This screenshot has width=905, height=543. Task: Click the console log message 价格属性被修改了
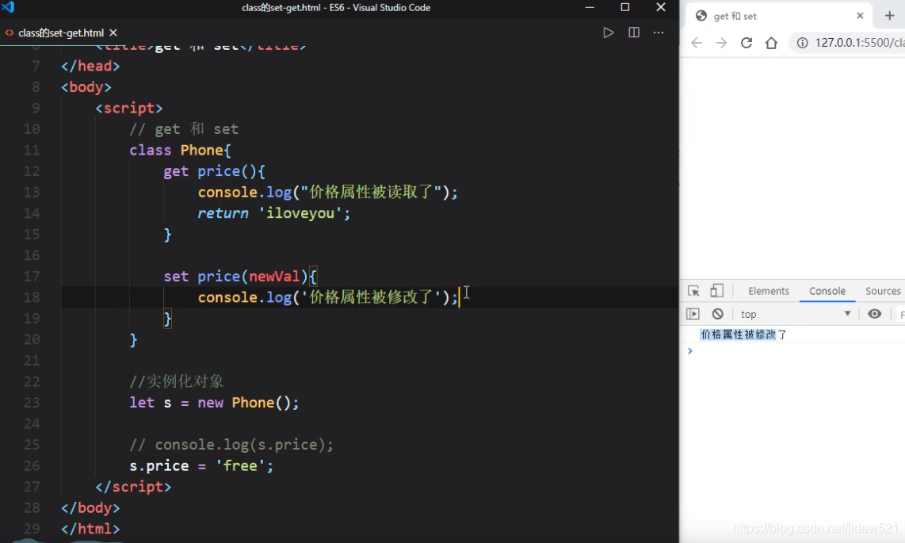pyautogui.click(x=743, y=335)
